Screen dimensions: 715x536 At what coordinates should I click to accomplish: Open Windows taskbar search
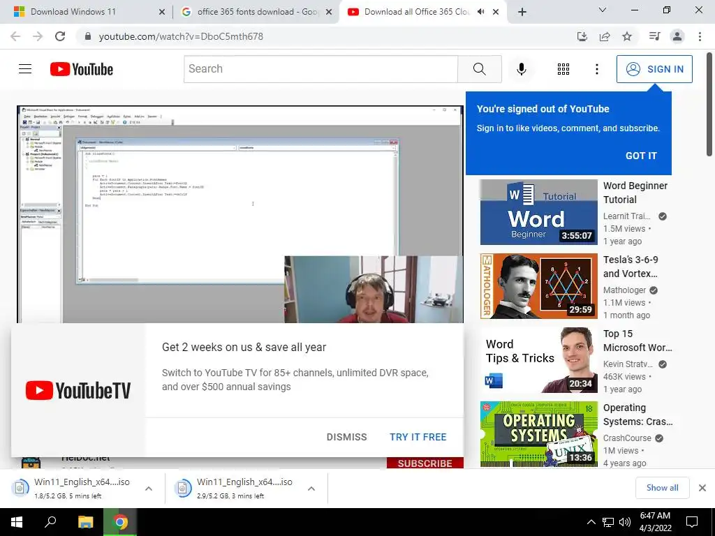coord(50,522)
